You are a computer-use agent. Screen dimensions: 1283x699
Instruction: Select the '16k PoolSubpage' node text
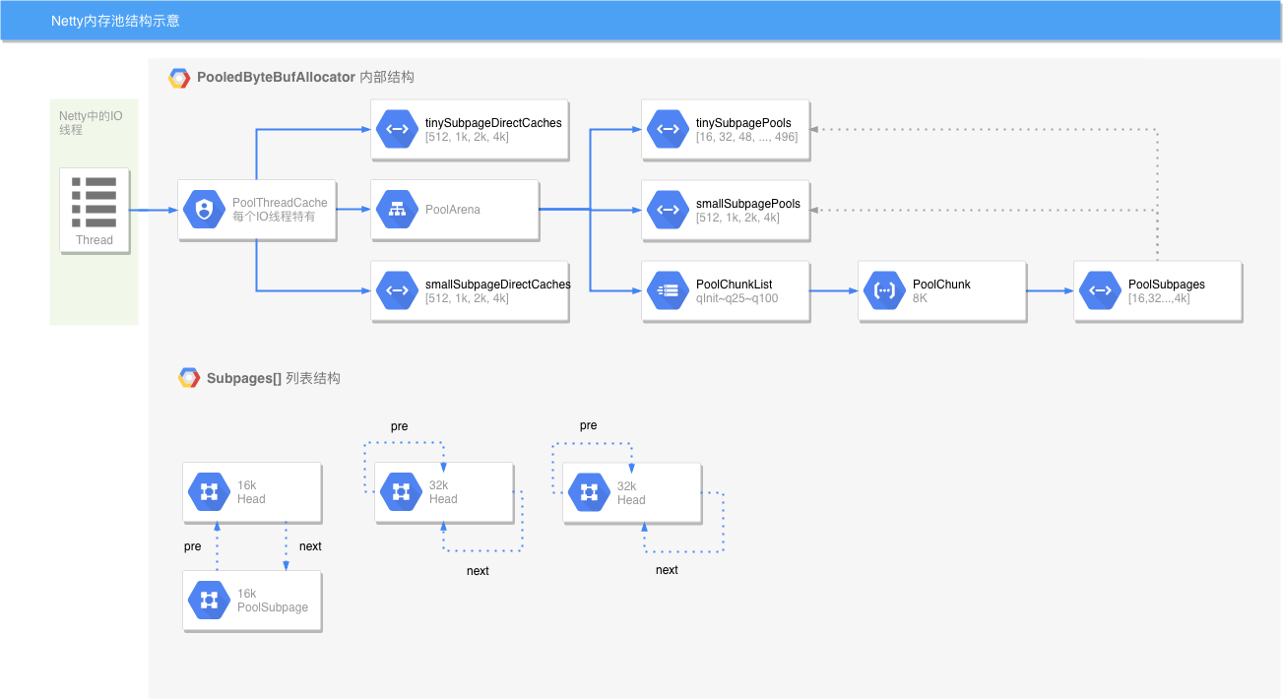coord(273,601)
